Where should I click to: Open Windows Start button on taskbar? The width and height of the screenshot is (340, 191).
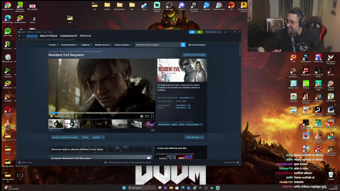click(124, 188)
